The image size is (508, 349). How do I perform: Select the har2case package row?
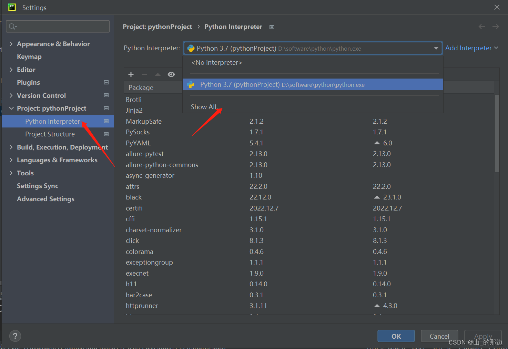click(x=309, y=295)
